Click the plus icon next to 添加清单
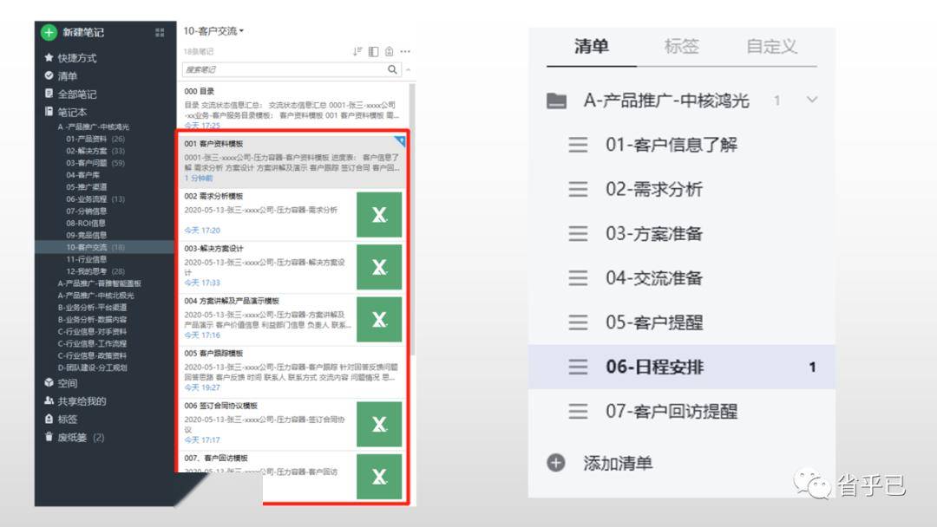The height and width of the screenshot is (527, 937). 556,463
